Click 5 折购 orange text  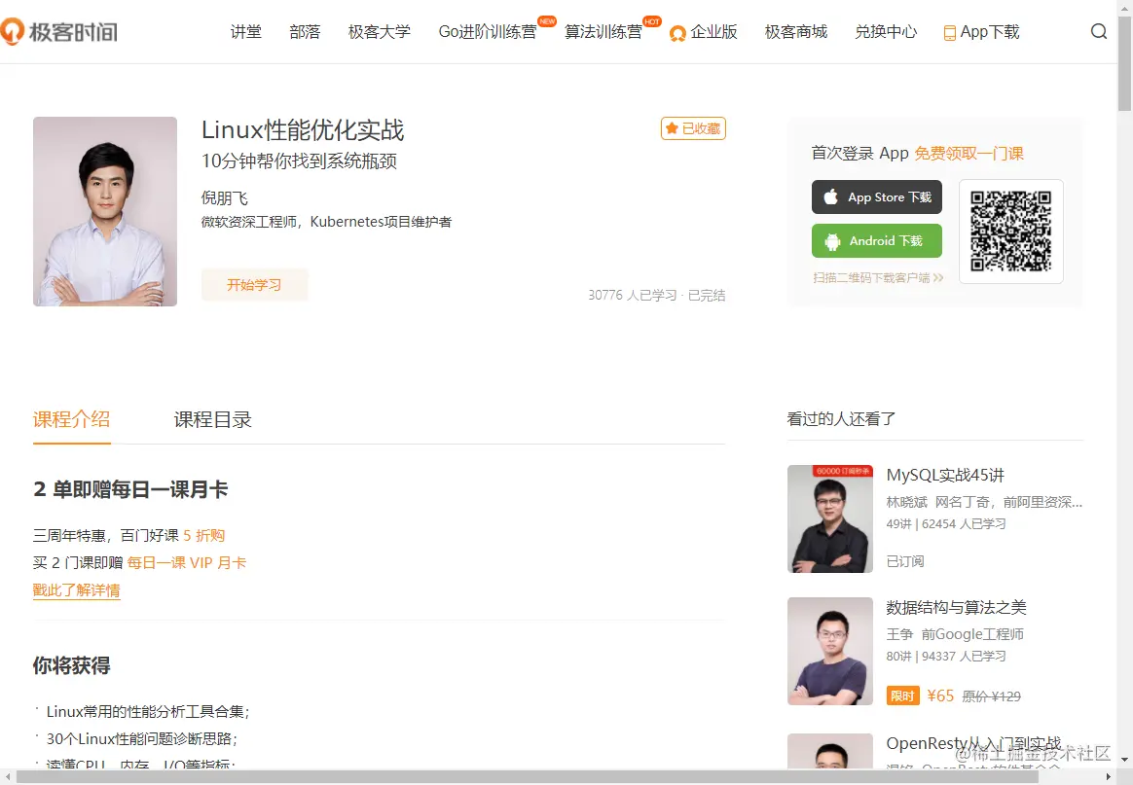[203, 535]
